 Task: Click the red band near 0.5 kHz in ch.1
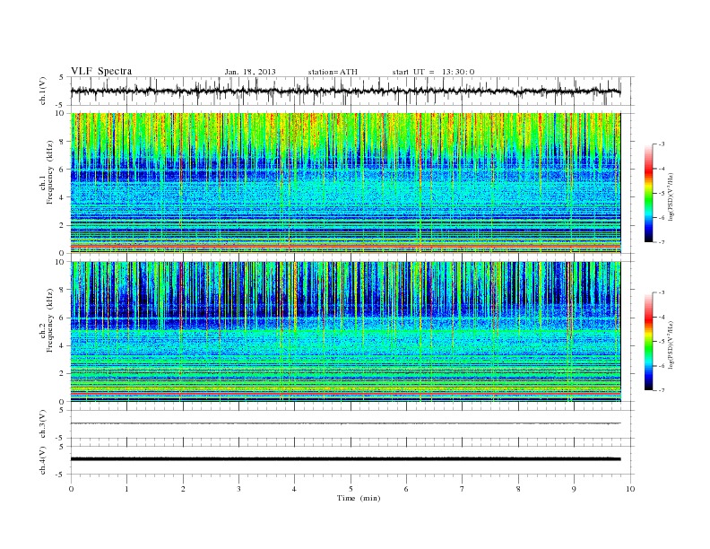tap(345, 246)
